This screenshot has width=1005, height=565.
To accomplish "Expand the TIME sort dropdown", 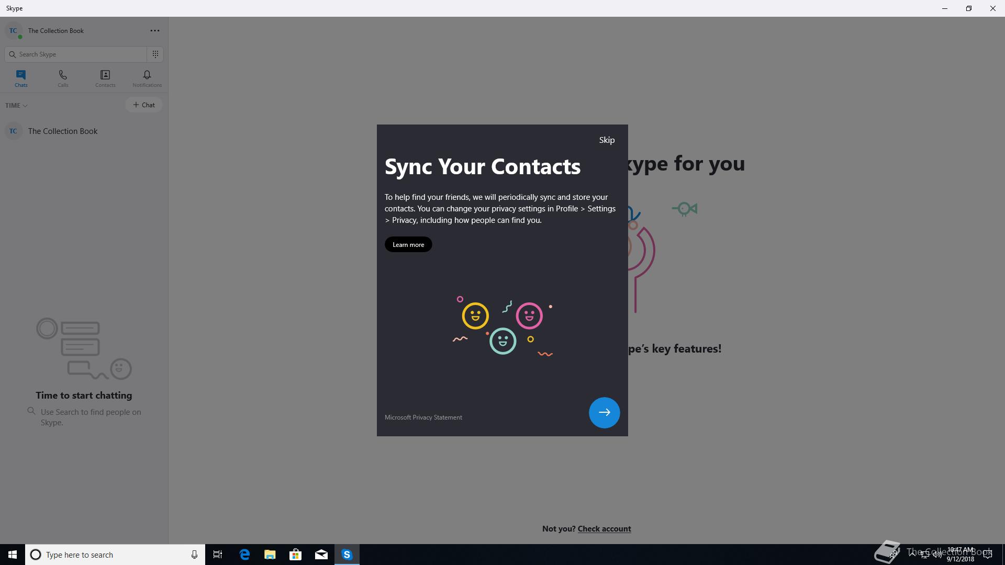I will coord(16,106).
